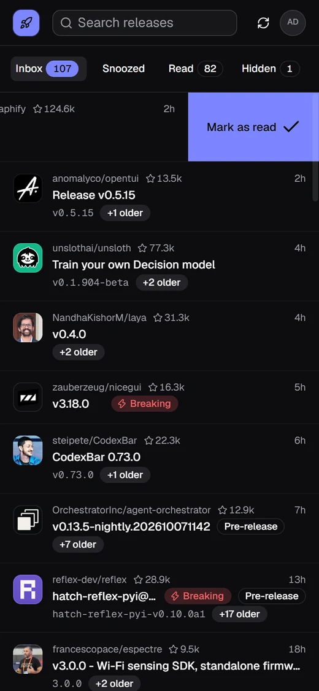This screenshot has width=319, height=691.
Task: Click the reflex-dev R logo icon
Action: pos(28,589)
